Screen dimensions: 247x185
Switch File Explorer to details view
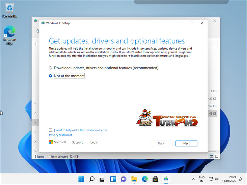(211, 156)
